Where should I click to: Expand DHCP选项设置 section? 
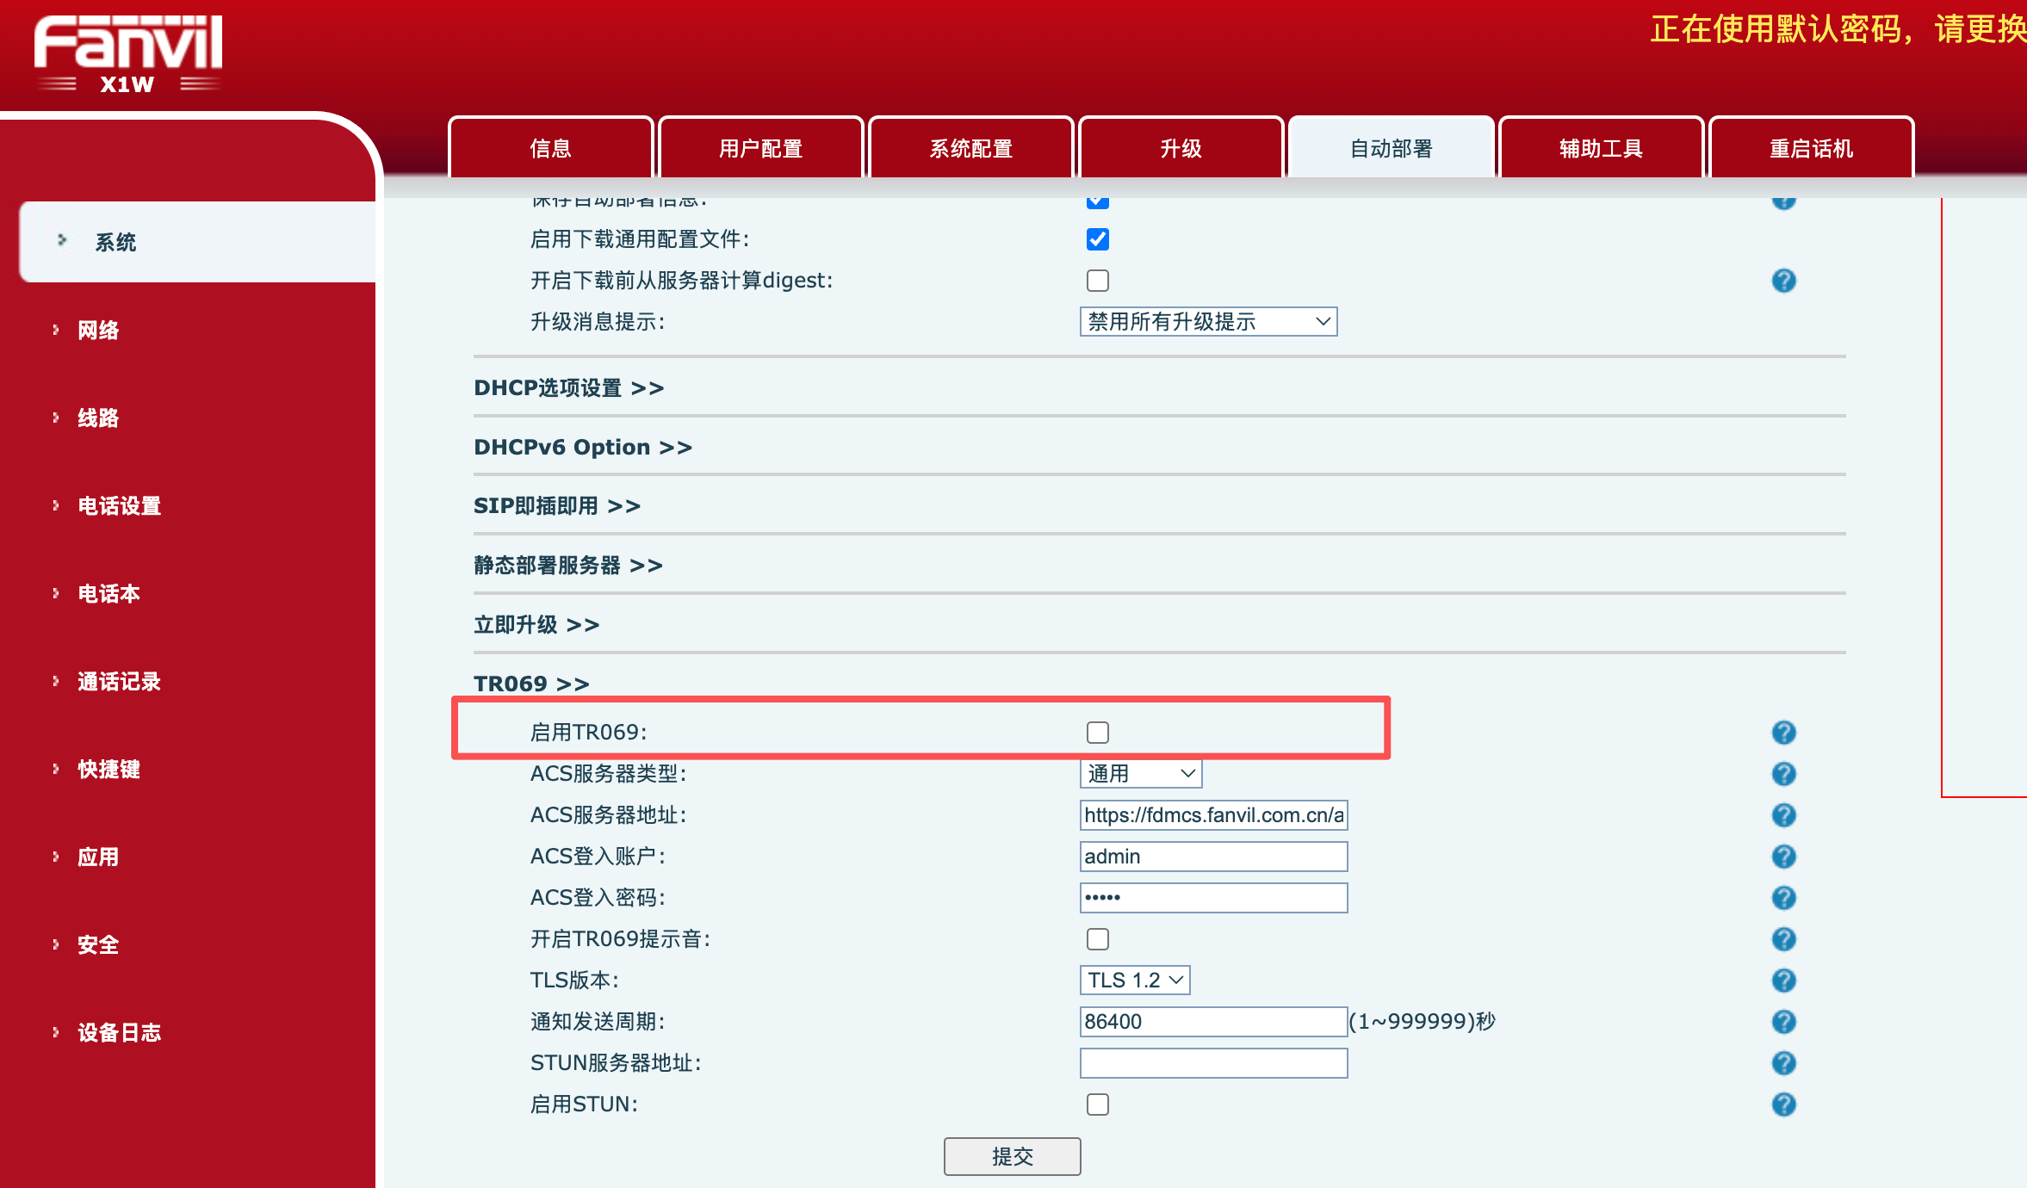pyautogui.click(x=568, y=388)
